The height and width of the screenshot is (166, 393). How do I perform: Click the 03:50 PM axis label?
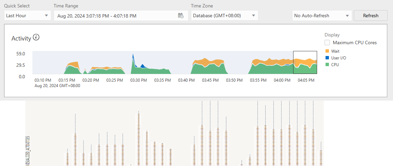point(234,80)
